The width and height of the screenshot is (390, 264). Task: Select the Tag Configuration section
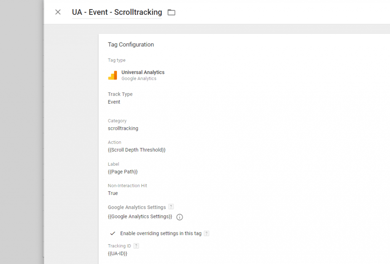tap(131, 44)
